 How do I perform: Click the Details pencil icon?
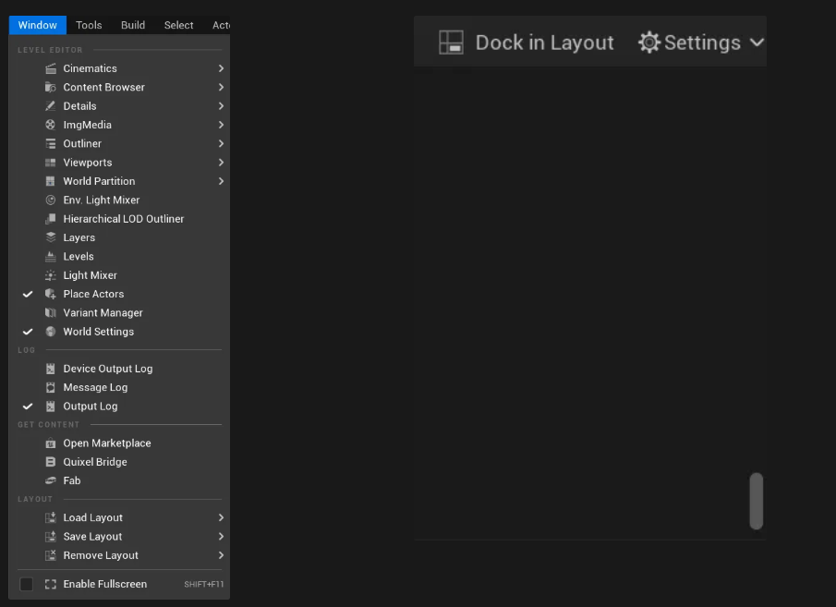click(51, 105)
